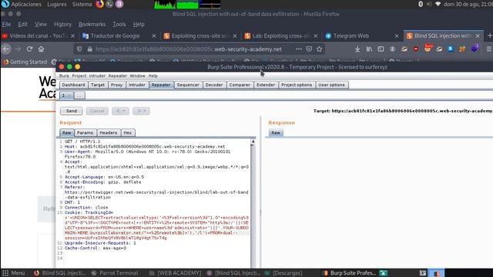Send the Repeater request
The image size is (493, 277).
click(72, 111)
